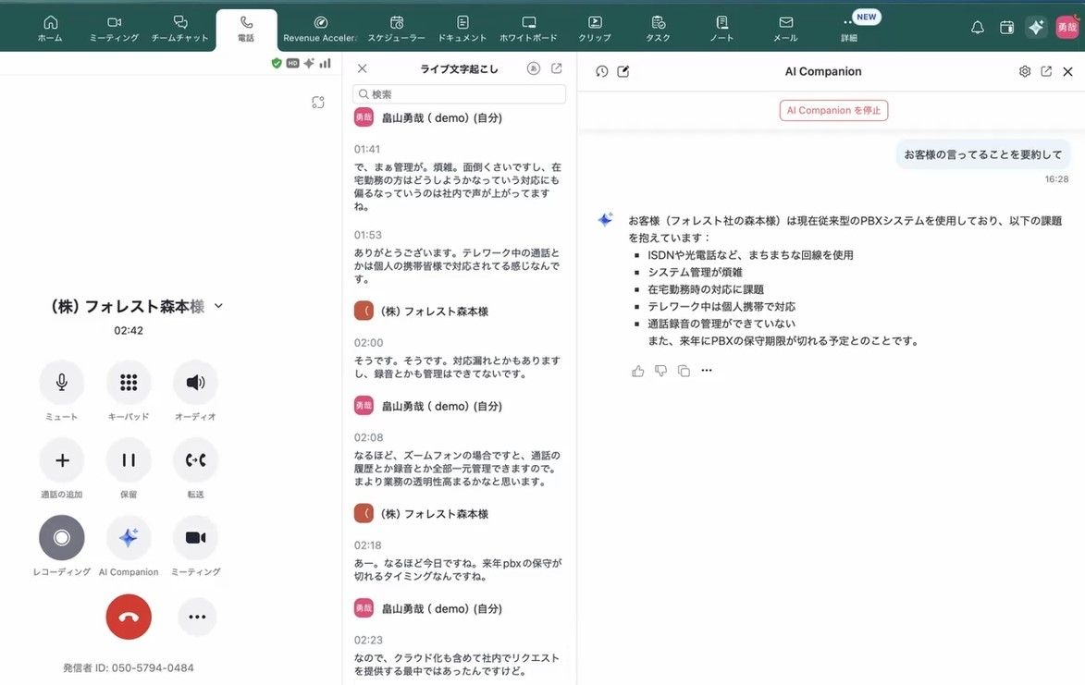Dislike the AI response with thumbs down
Viewport: 1085px width, 685px height.
pos(660,372)
